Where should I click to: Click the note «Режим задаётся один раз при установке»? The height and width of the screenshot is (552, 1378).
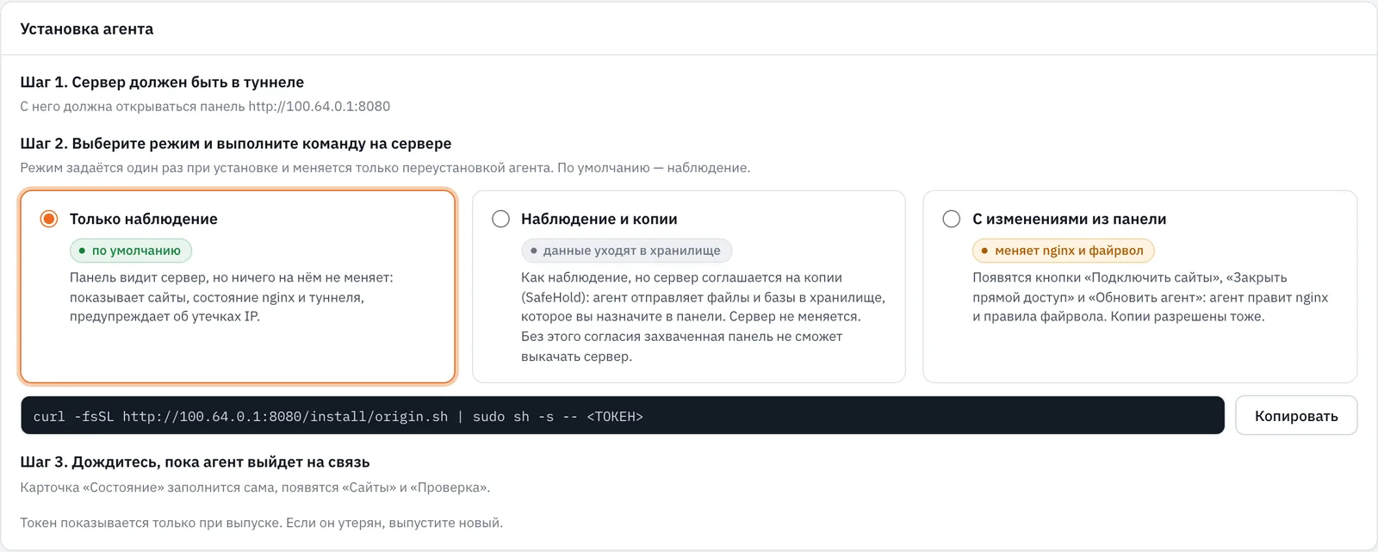(385, 168)
